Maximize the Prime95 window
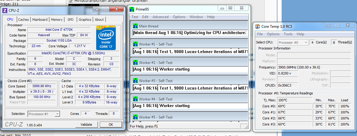 click(230, 8)
